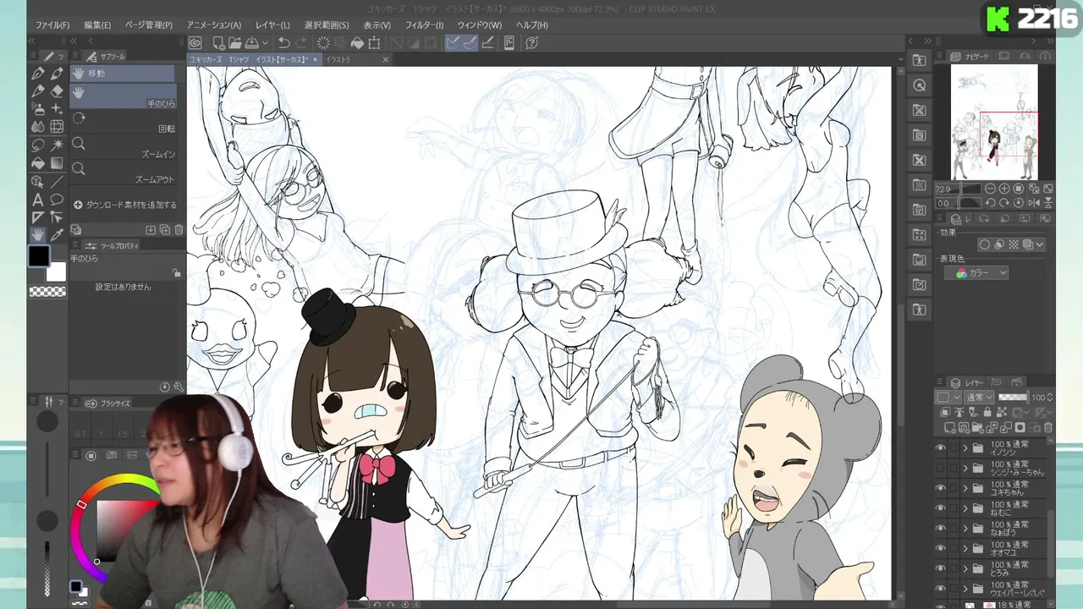This screenshot has width=1083, height=609.
Task: Open the layer blend mode 通常 dropdown
Action: pos(979,397)
